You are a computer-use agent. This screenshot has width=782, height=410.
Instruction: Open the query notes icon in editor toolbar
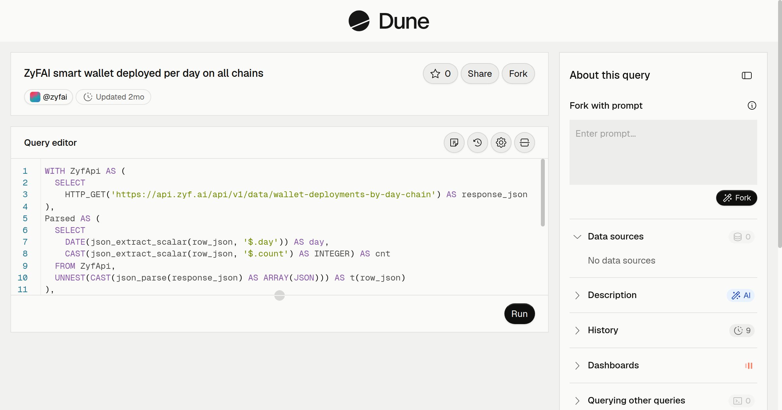[454, 143]
